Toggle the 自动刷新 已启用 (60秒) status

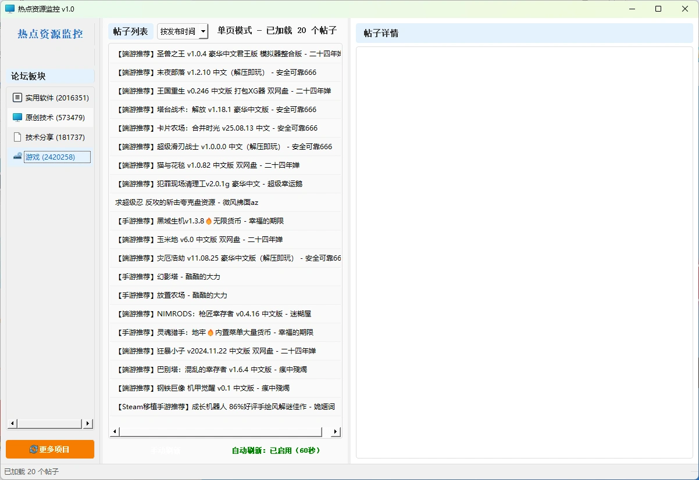(x=276, y=450)
